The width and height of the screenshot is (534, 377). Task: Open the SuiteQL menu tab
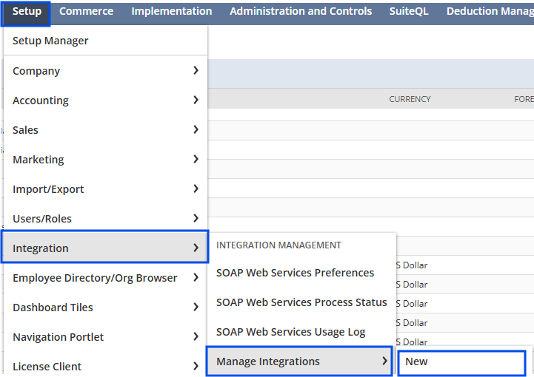(x=409, y=11)
